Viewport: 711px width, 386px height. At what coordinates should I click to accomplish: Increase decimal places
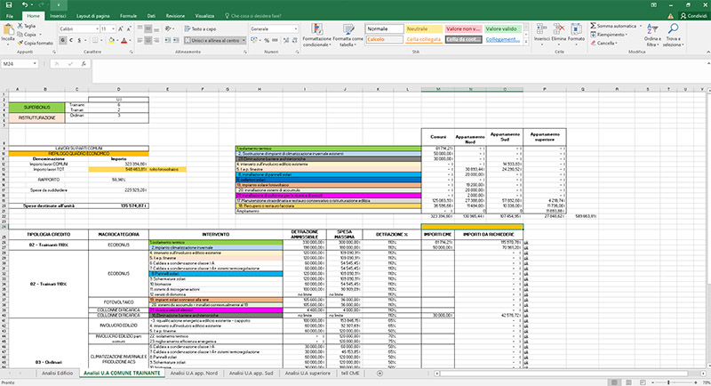click(285, 40)
